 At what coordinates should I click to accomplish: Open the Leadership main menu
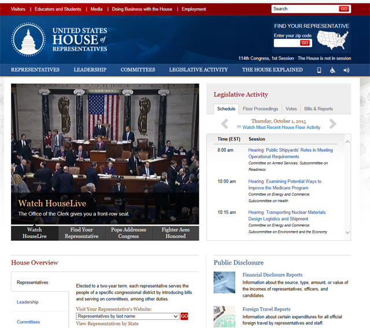point(90,70)
